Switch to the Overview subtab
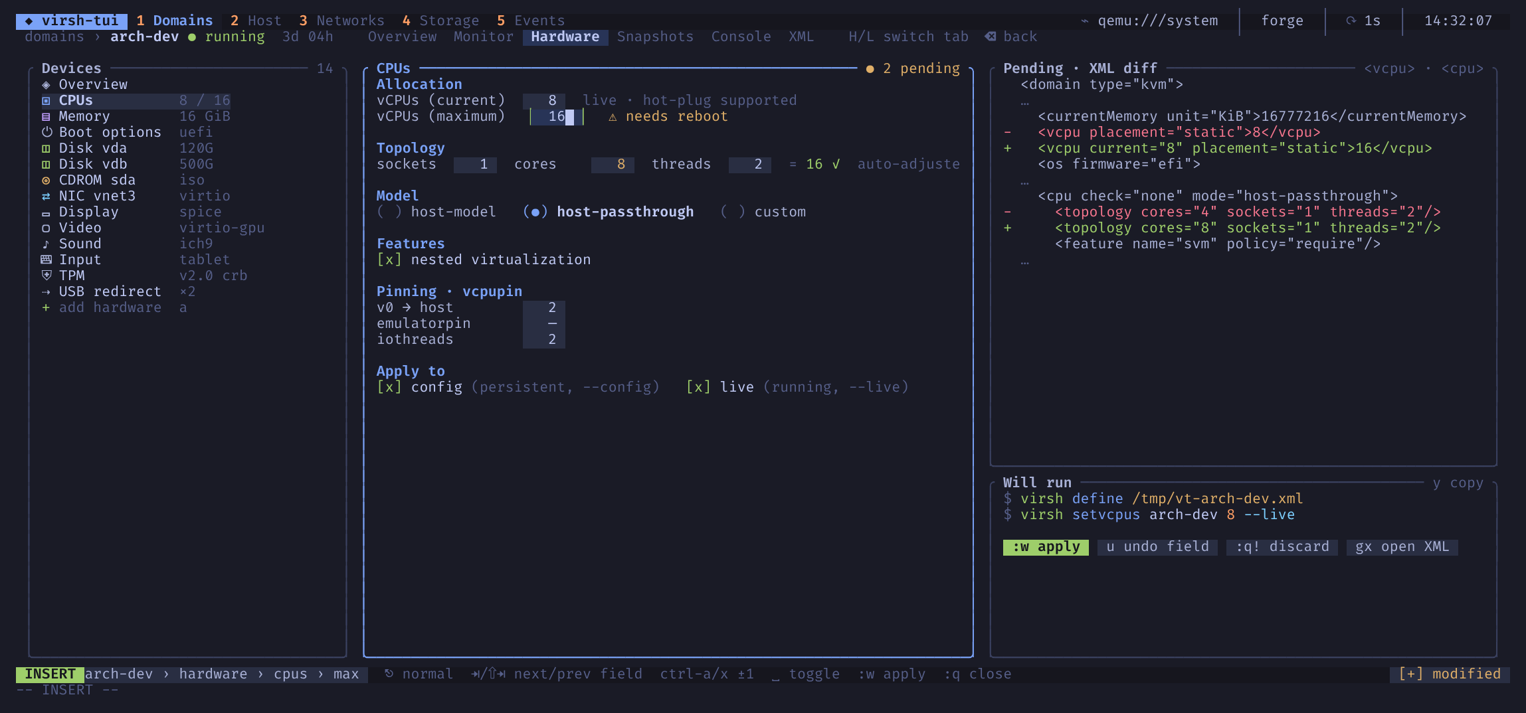Image resolution: width=1526 pixels, height=713 pixels. pyautogui.click(x=402, y=37)
